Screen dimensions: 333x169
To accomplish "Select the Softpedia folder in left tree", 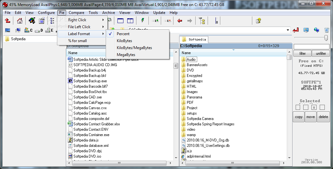I will [15, 39].
